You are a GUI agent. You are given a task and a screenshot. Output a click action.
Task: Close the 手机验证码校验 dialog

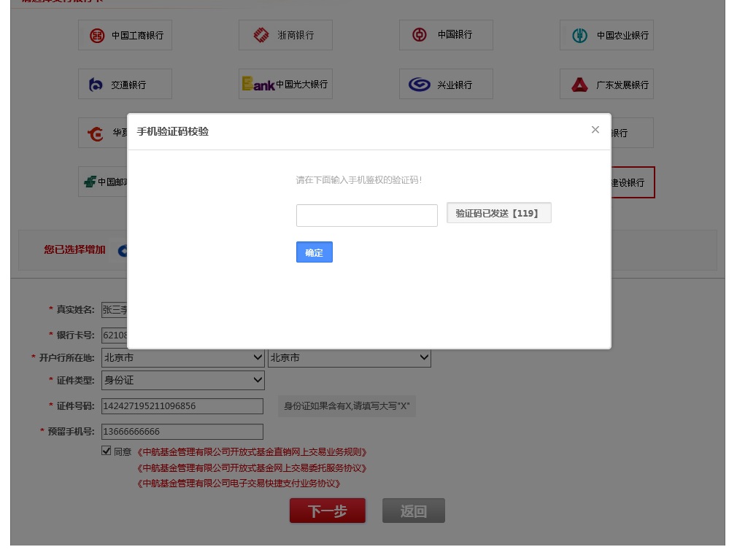click(595, 130)
